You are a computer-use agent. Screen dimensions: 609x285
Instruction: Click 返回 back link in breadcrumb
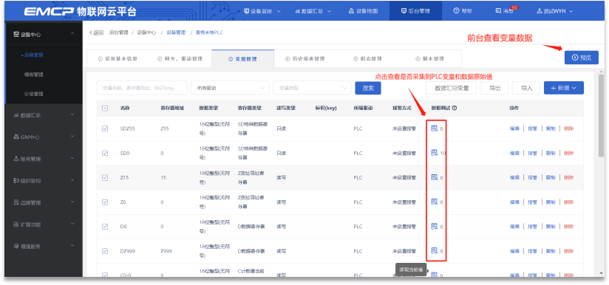click(x=96, y=32)
